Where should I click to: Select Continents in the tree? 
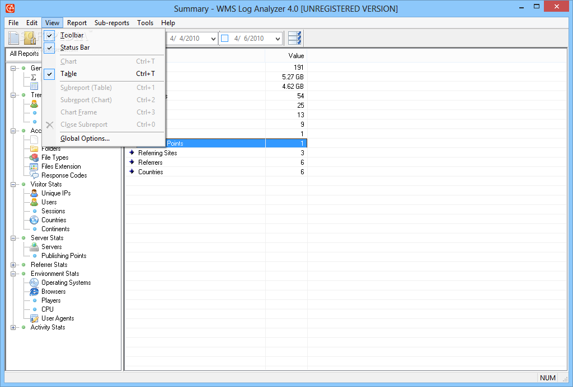pyautogui.click(x=55, y=229)
